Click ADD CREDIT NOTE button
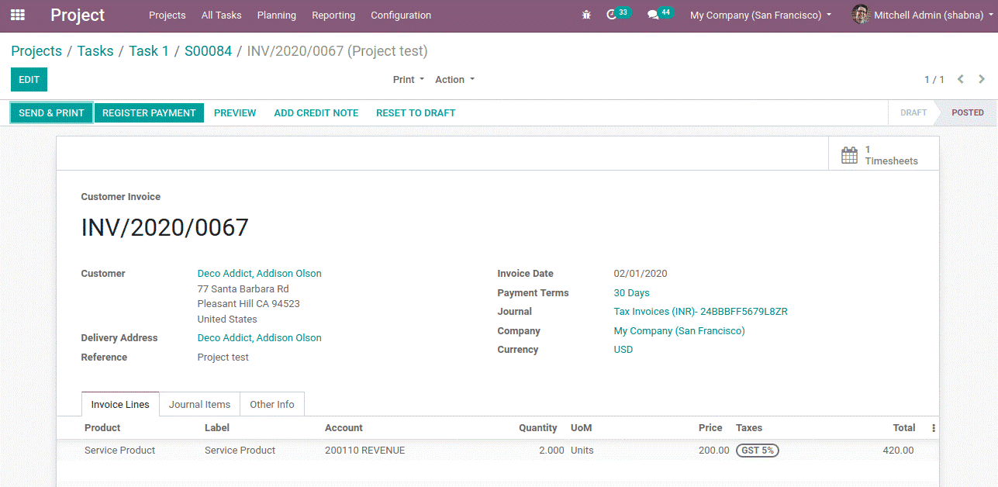 pos(316,112)
